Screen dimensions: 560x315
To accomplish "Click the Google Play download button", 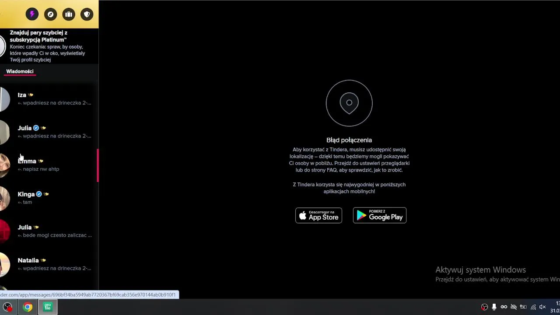I will pyautogui.click(x=380, y=215).
